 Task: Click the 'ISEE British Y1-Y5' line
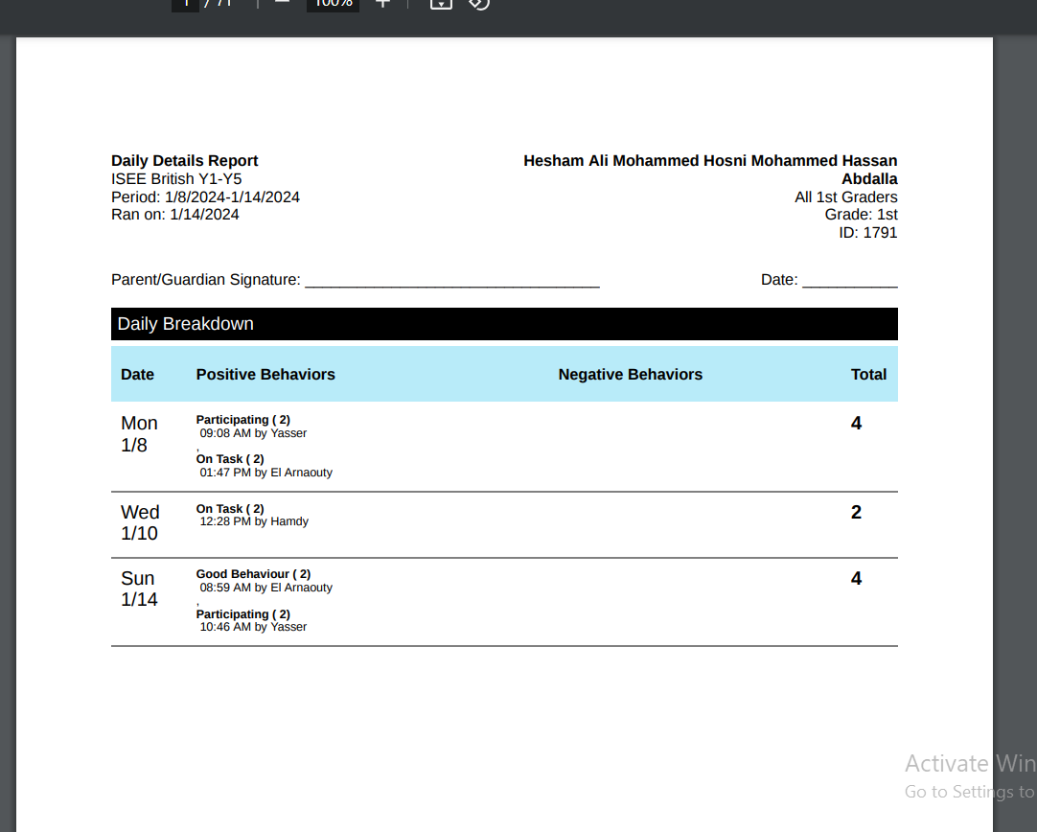[176, 179]
